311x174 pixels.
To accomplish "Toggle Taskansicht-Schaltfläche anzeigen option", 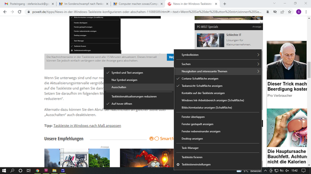I will tap(202, 86).
